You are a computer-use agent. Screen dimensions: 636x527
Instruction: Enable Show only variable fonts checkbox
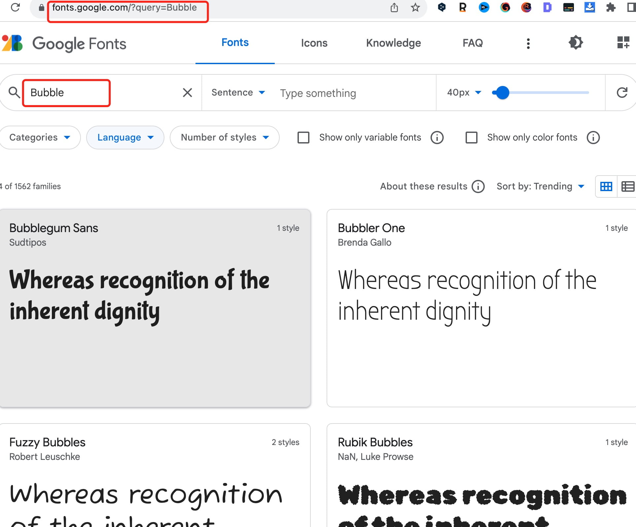[x=303, y=138]
